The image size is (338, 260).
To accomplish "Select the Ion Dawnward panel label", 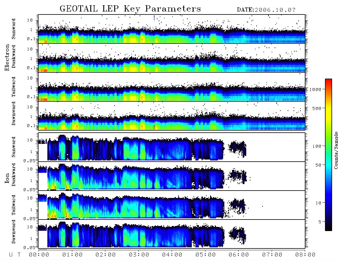I will (x=14, y=232).
